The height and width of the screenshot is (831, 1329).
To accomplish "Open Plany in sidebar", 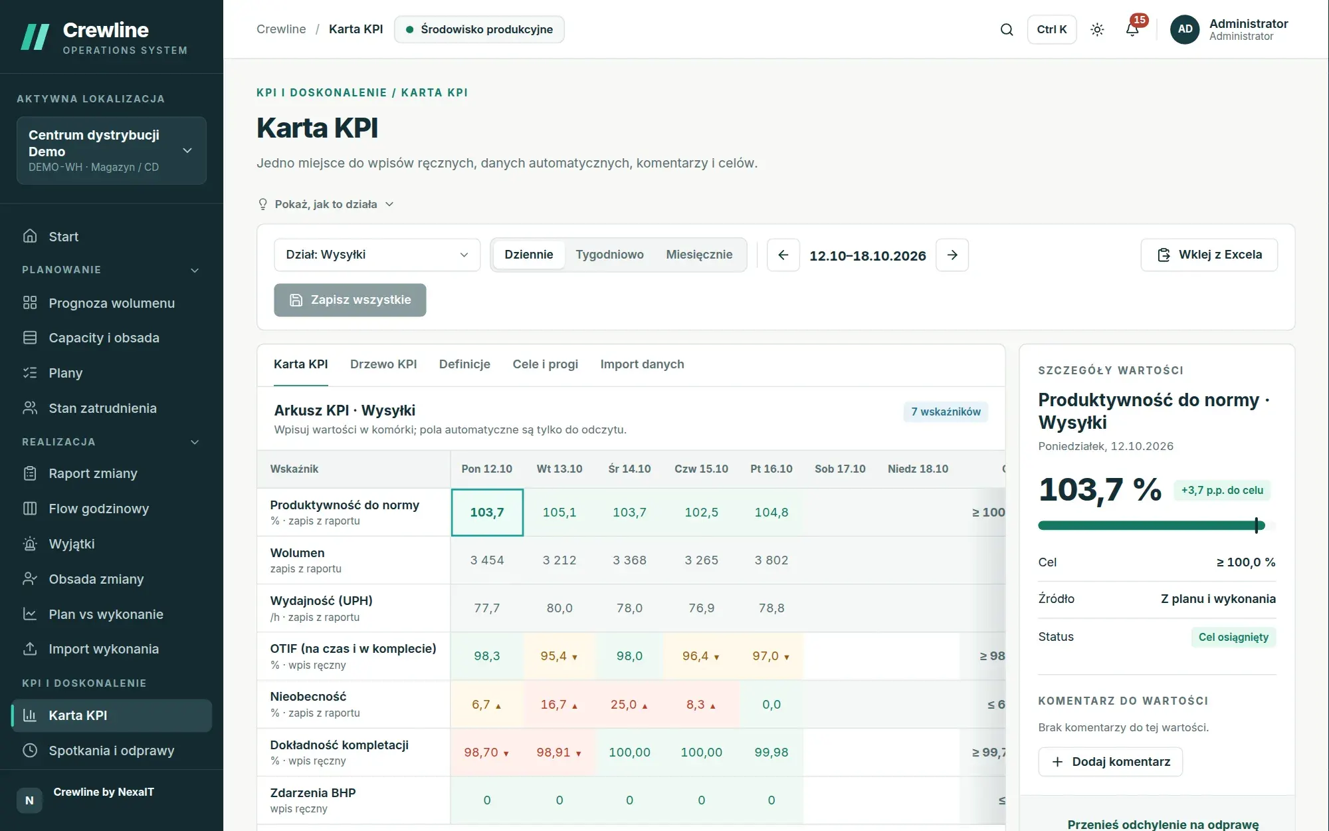I will [112, 373].
